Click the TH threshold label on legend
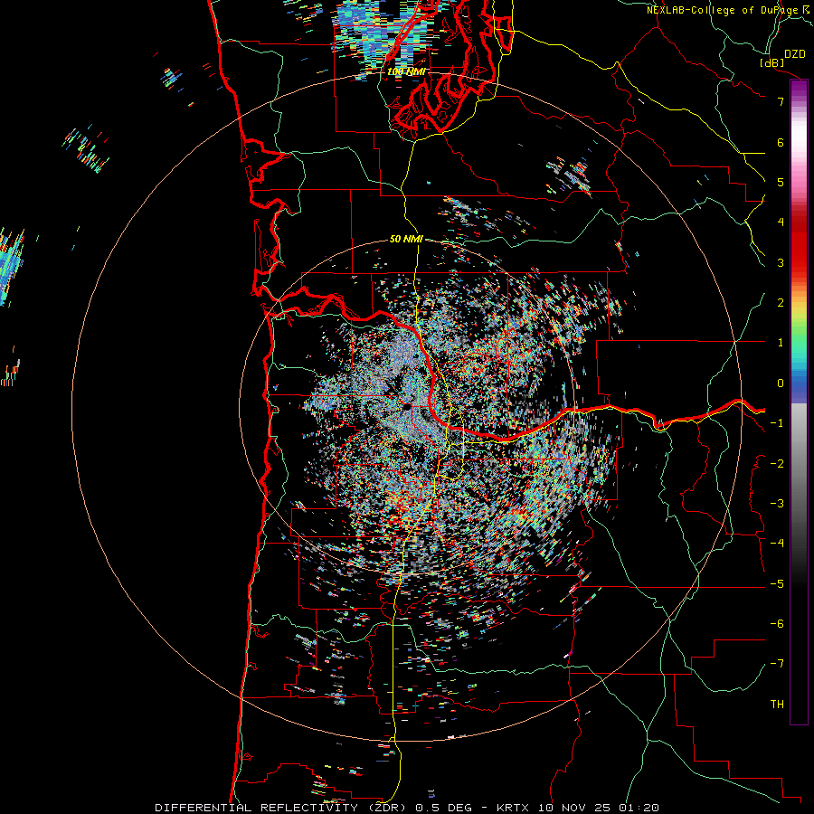 click(777, 705)
